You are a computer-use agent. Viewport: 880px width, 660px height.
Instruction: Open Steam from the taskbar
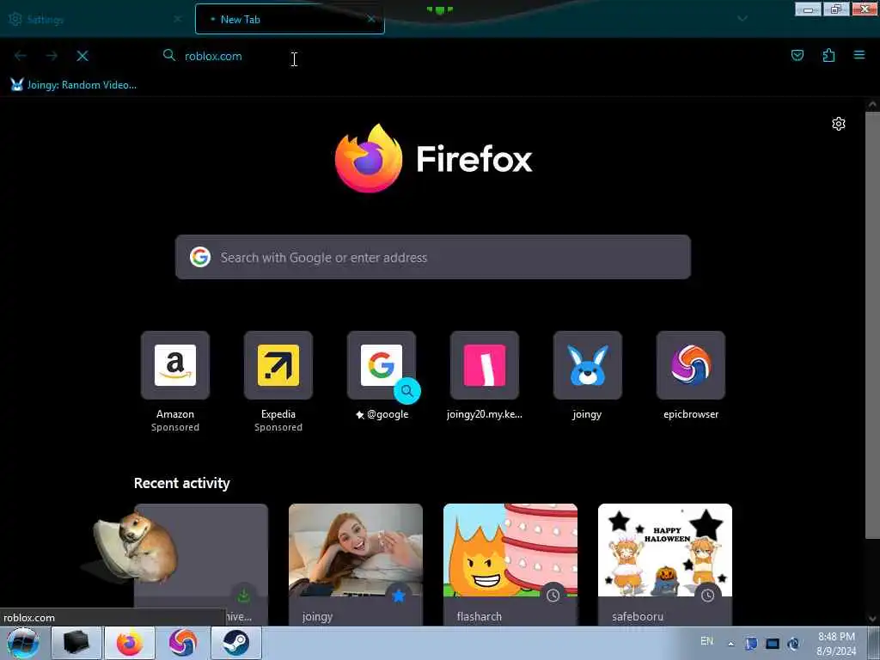(x=235, y=643)
